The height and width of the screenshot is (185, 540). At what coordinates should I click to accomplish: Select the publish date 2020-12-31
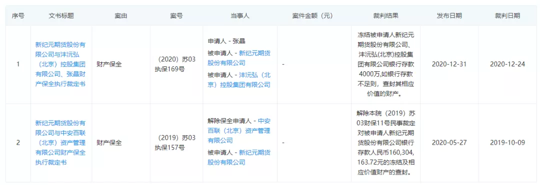pyautogui.click(x=449, y=64)
